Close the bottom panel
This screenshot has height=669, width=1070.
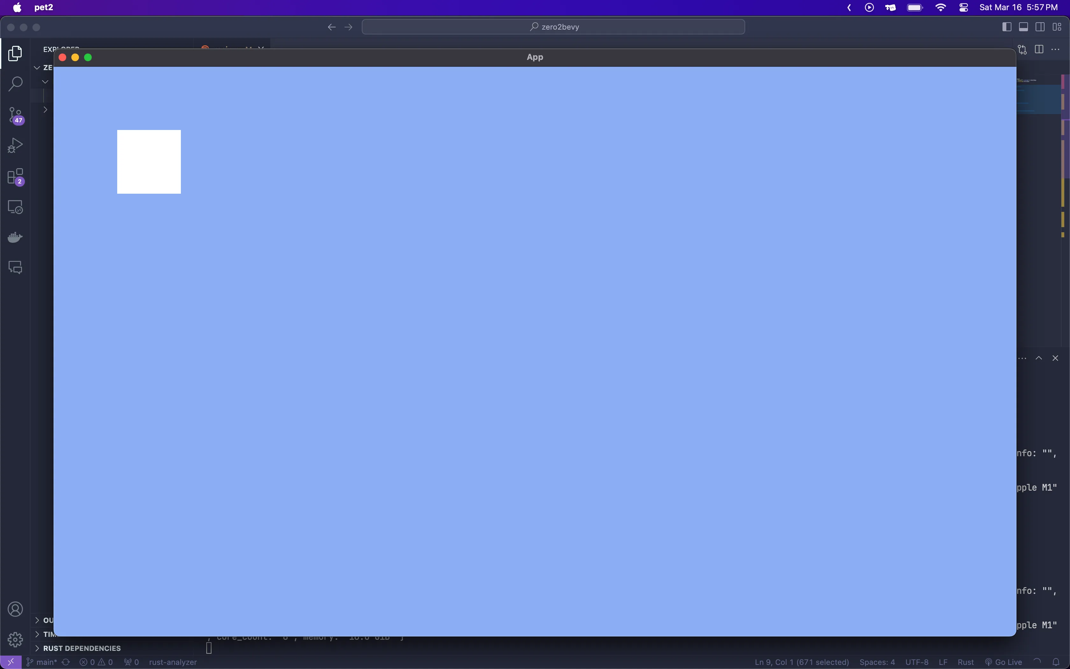coord(1055,358)
